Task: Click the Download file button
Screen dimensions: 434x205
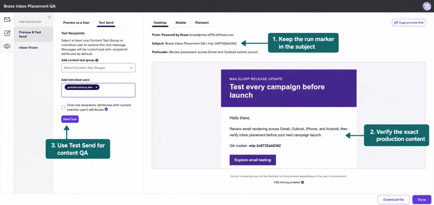Action: click(393, 199)
